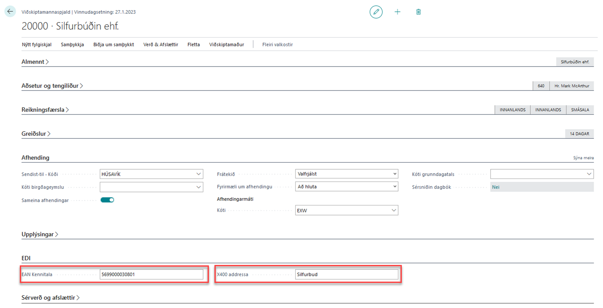Expand the Reikningsfærsla section
The width and height of the screenshot is (603, 308).
click(45, 110)
